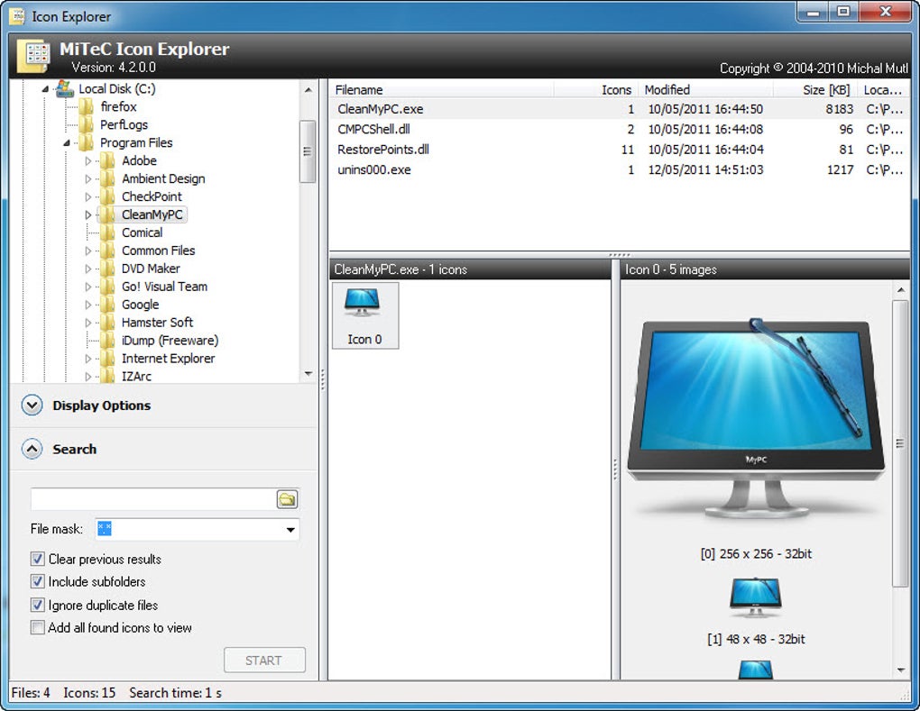Click folder tree scrollbar up arrow
This screenshot has width=920, height=711.
coord(308,90)
